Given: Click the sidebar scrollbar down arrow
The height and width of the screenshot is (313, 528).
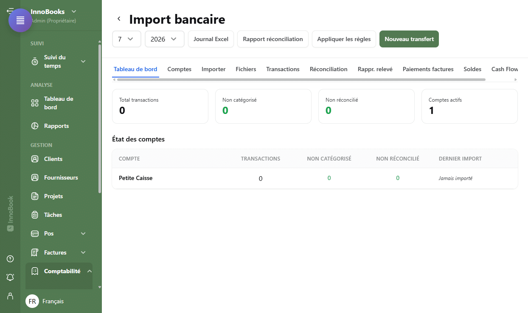Looking at the screenshot, I should [100, 287].
